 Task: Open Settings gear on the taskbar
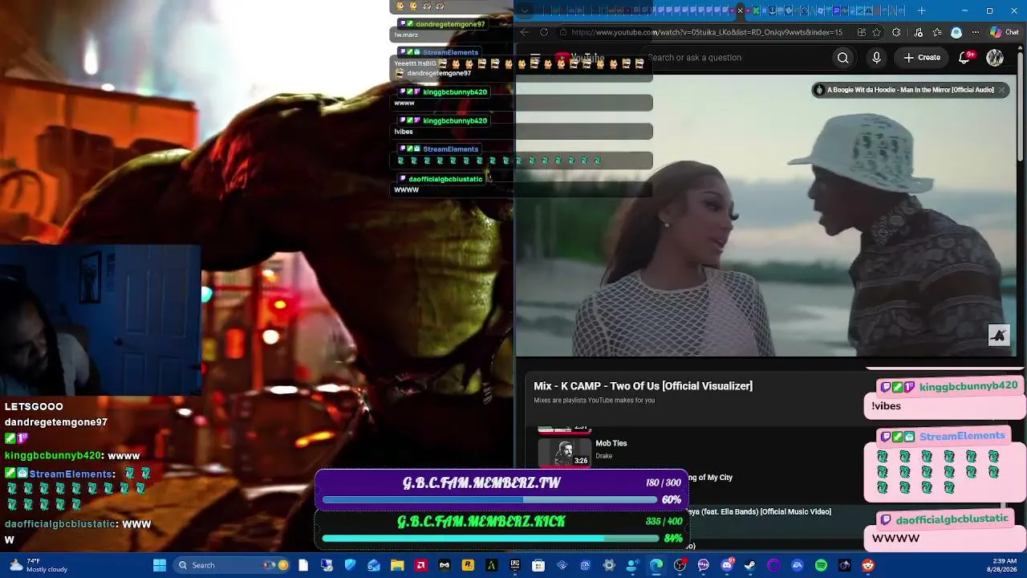pyautogui.click(x=609, y=565)
